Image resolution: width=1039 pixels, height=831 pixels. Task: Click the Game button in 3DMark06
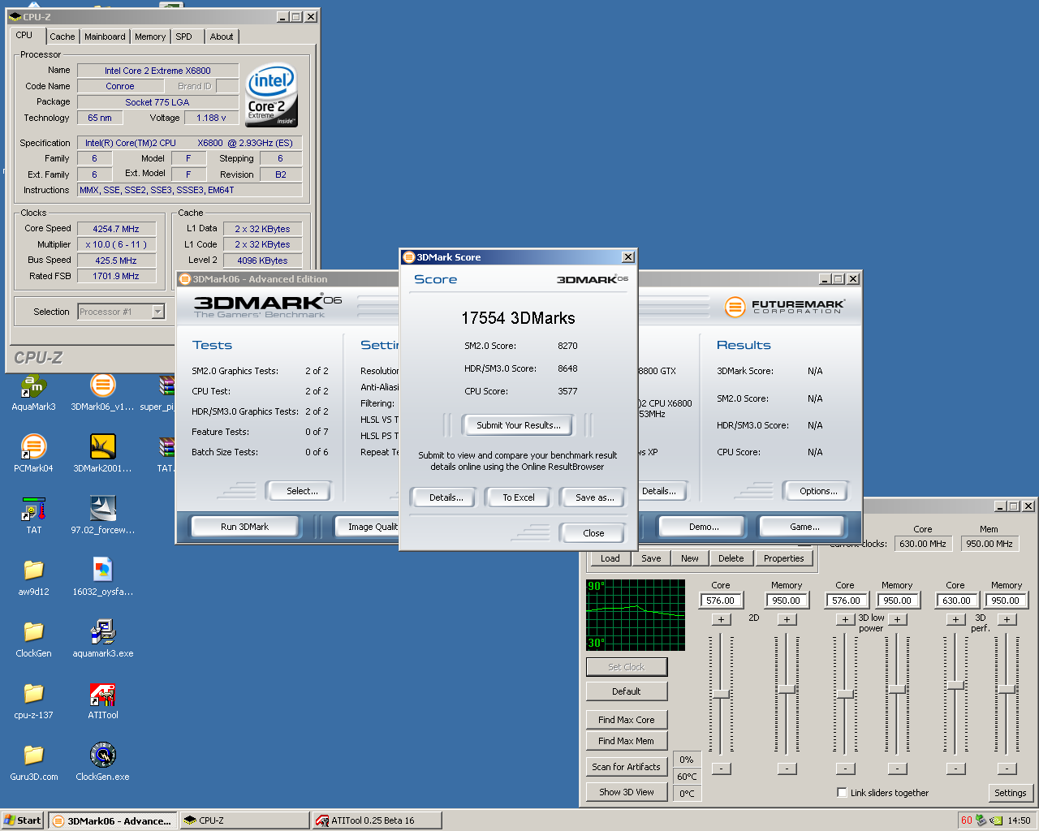click(x=804, y=527)
